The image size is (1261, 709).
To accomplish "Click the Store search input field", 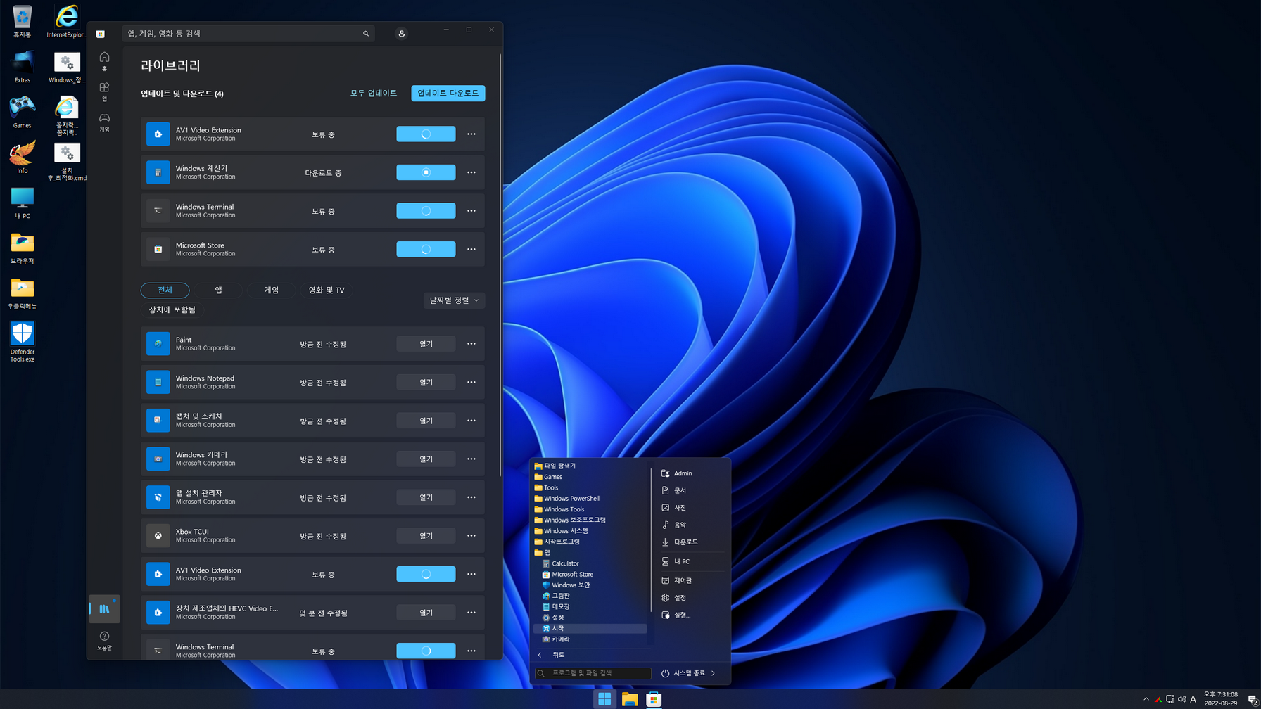I will pos(248,33).
